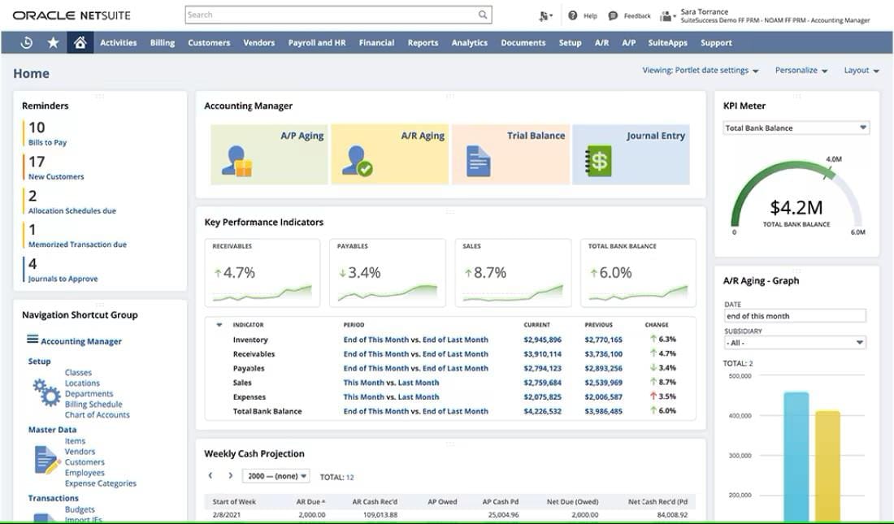The image size is (894, 524).
Task: Open the Trial Balance document icon
Action: (478, 161)
